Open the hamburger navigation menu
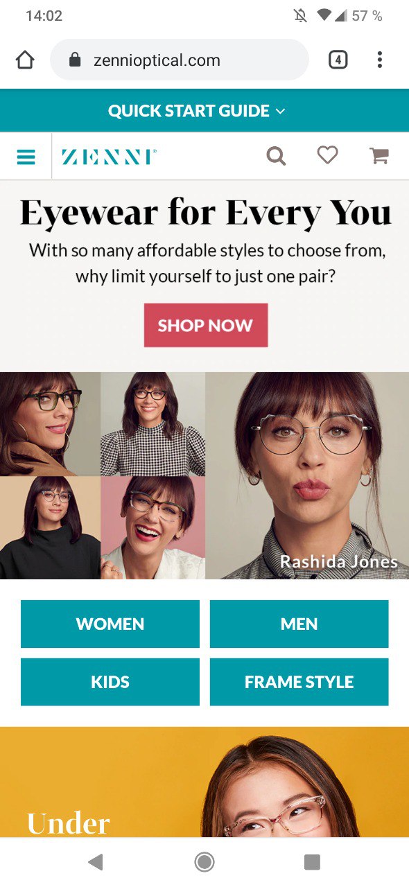The height and width of the screenshot is (887, 409). coord(26,157)
